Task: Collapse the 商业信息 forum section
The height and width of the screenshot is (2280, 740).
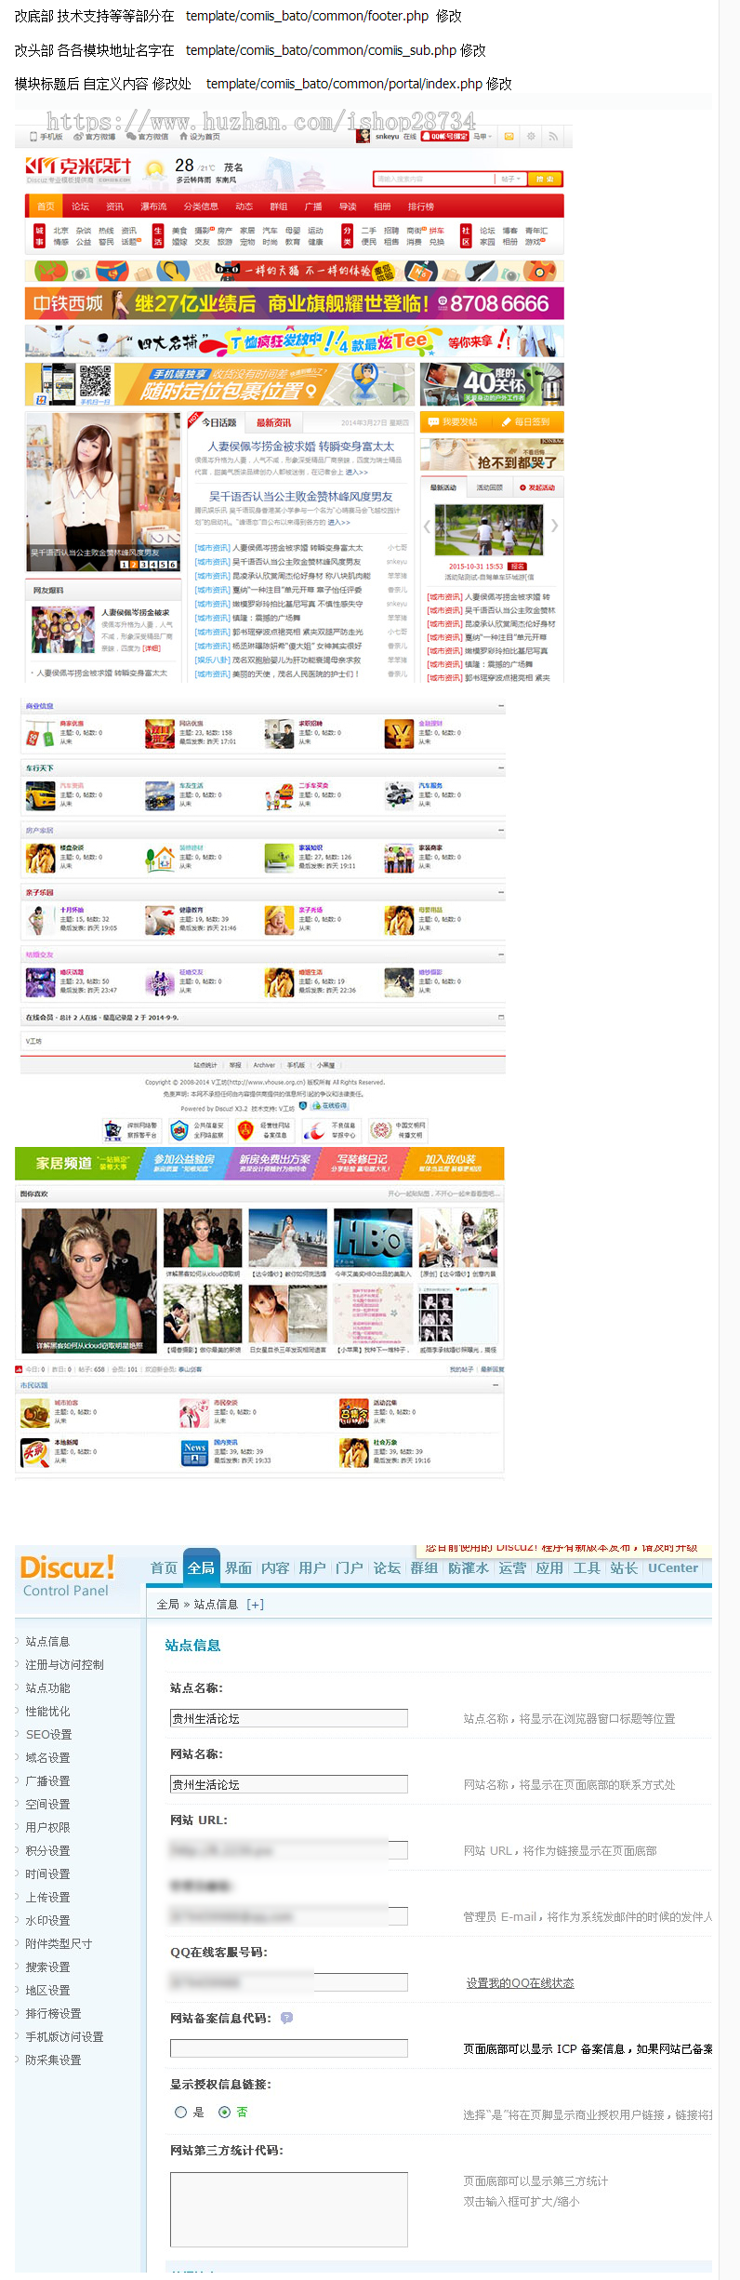Action: point(501,707)
